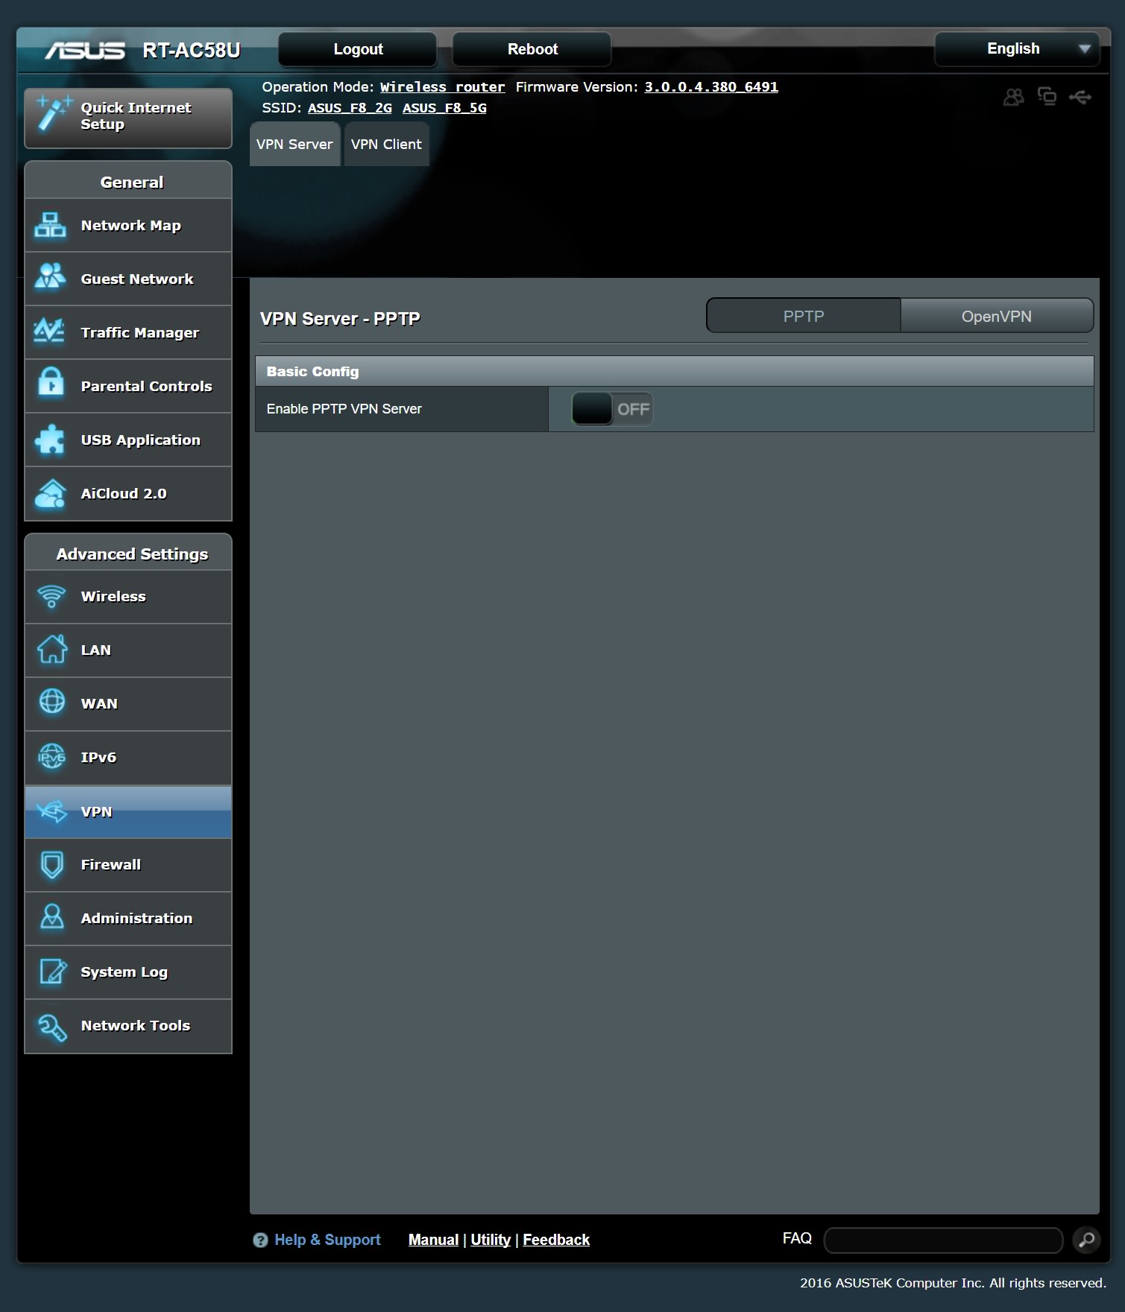Select PPTP server mode
This screenshot has width=1125, height=1312.
pyautogui.click(x=803, y=316)
